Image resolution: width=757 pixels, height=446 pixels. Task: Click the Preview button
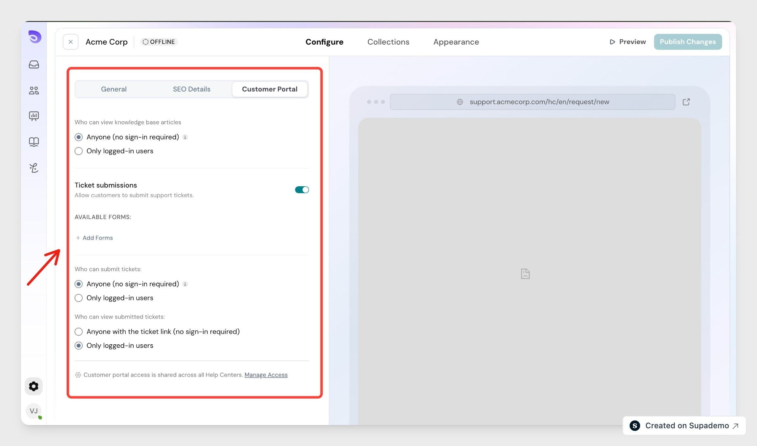[x=628, y=42]
